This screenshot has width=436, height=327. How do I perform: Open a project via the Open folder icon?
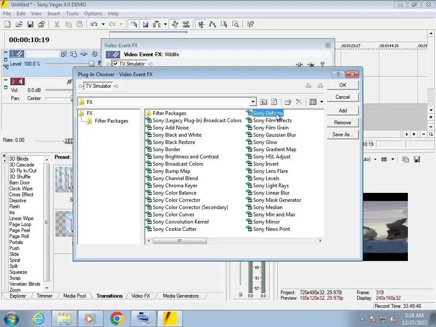click(x=19, y=24)
